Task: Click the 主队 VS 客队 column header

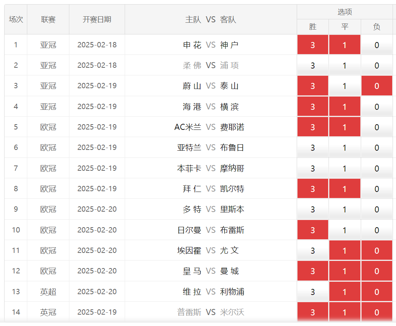Action: coord(211,19)
